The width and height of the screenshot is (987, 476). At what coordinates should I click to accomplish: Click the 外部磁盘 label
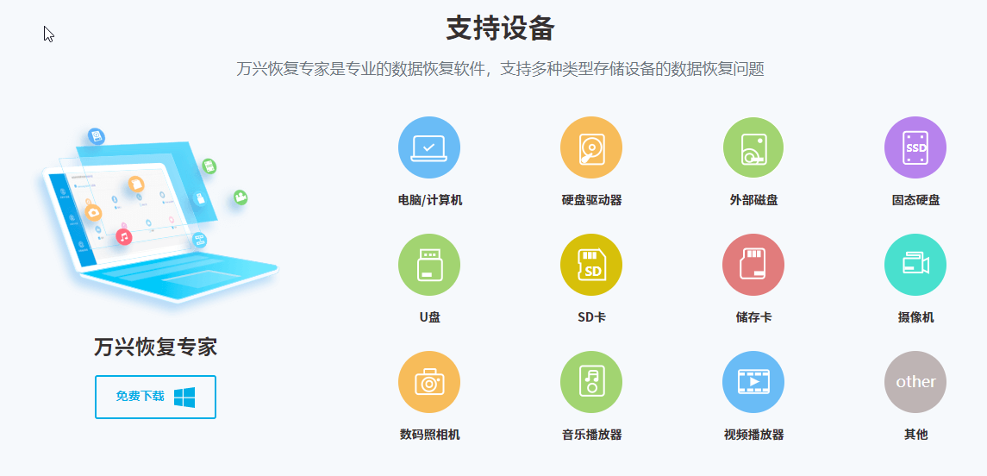click(x=753, y=200)
